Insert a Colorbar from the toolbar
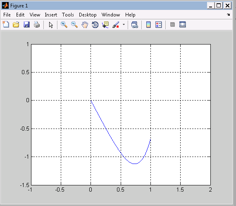Screen dimensions: 236x206 pyautogui.click(x=148, y=25)
